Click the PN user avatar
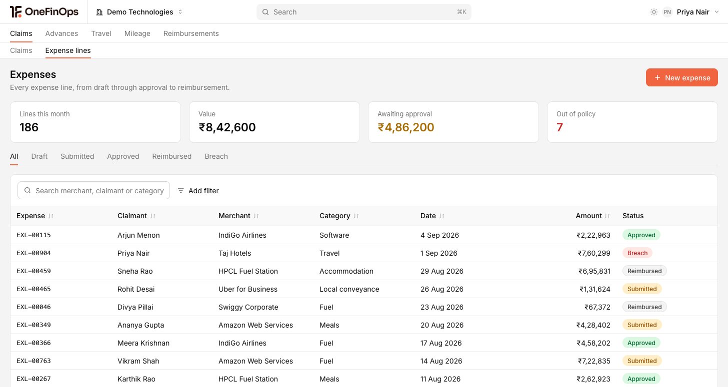 [x=667, y=12]
